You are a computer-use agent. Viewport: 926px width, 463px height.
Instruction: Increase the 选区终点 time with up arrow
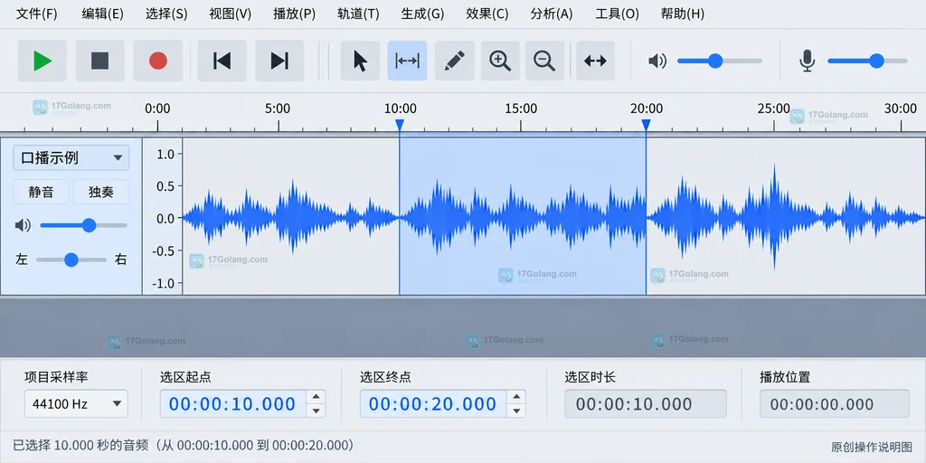516,397
